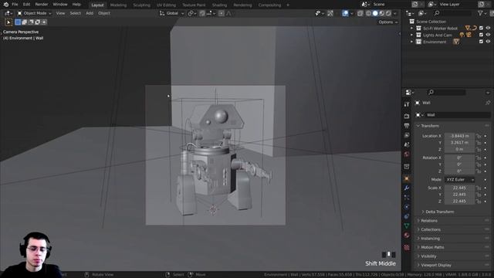Expand the Sci-Fi Worker Robot collection
The height and width of the screenshot is (278, 494).
411,28
